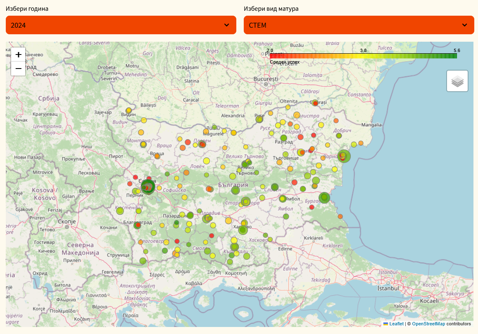
Task: Open the year dropdown showing 2024
Action: pyautogui.click(x=121, y=25)
